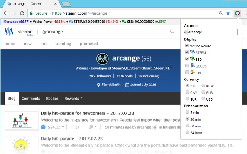This screenshot has height=154, width=247.
Task: Set price variation to 24 hour
Action: click(x=187, y=132)
